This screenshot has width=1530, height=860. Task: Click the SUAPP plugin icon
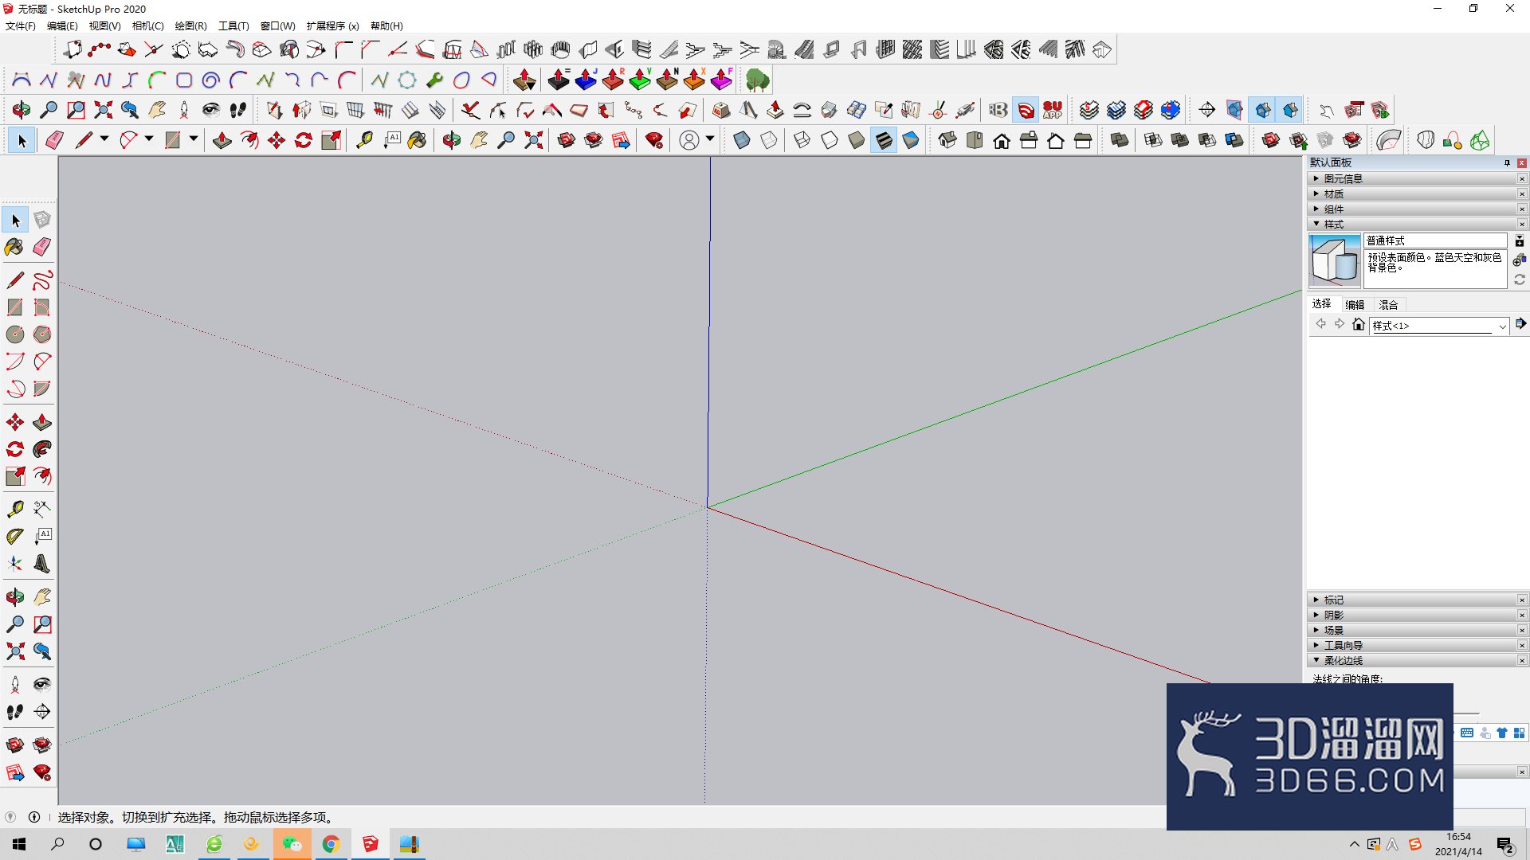[1053, 110]
